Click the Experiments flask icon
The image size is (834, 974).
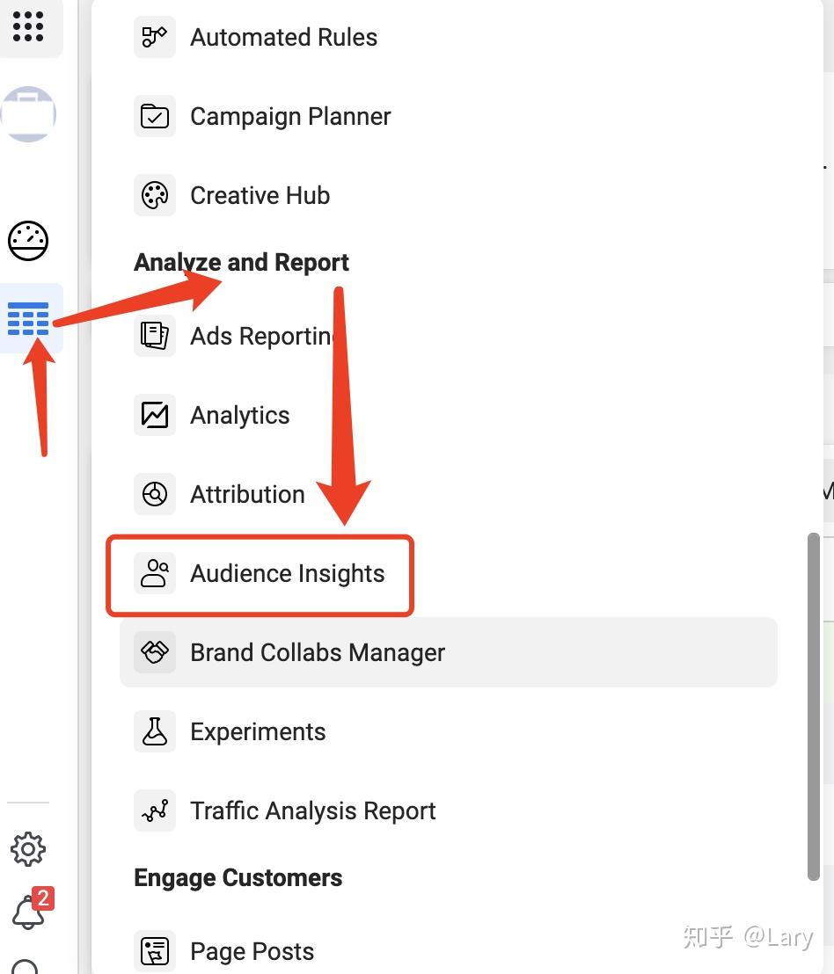pyautogui.click(x=155, y=731)
